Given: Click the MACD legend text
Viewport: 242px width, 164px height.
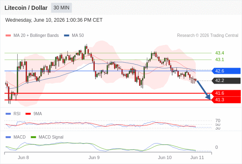Looking at the screenshot, I should tap(19, 137).
